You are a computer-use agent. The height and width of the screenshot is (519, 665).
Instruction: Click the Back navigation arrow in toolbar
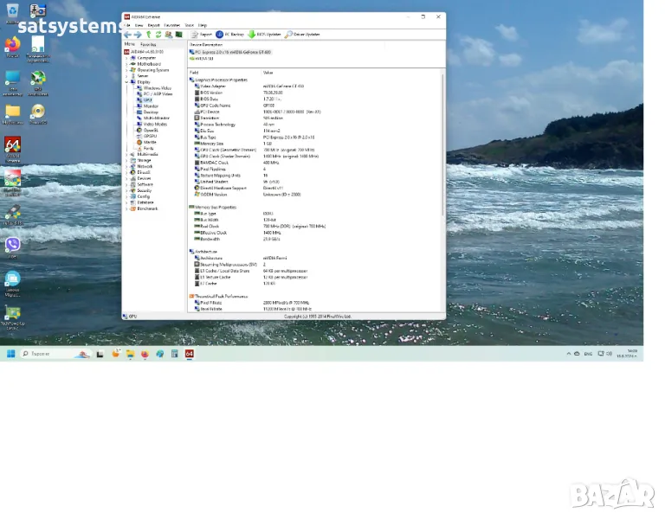tap(127, 35)
